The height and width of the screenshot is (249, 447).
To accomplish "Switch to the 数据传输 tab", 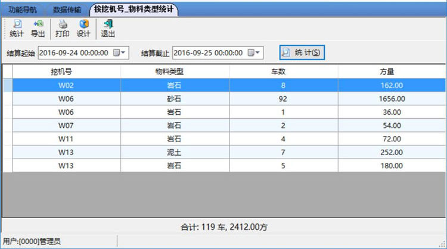I will pyautogui.click(x=67, y=10).
